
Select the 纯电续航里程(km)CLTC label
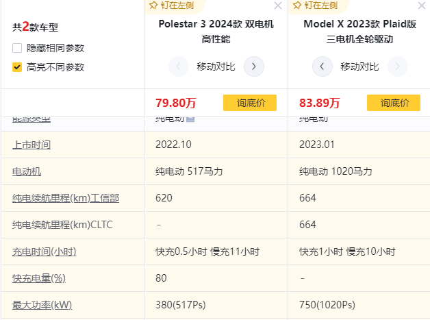pos(62,225)
